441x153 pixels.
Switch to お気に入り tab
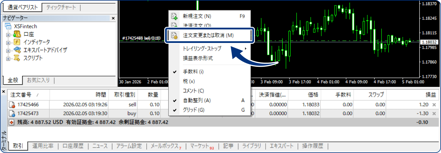coord(38,80)
